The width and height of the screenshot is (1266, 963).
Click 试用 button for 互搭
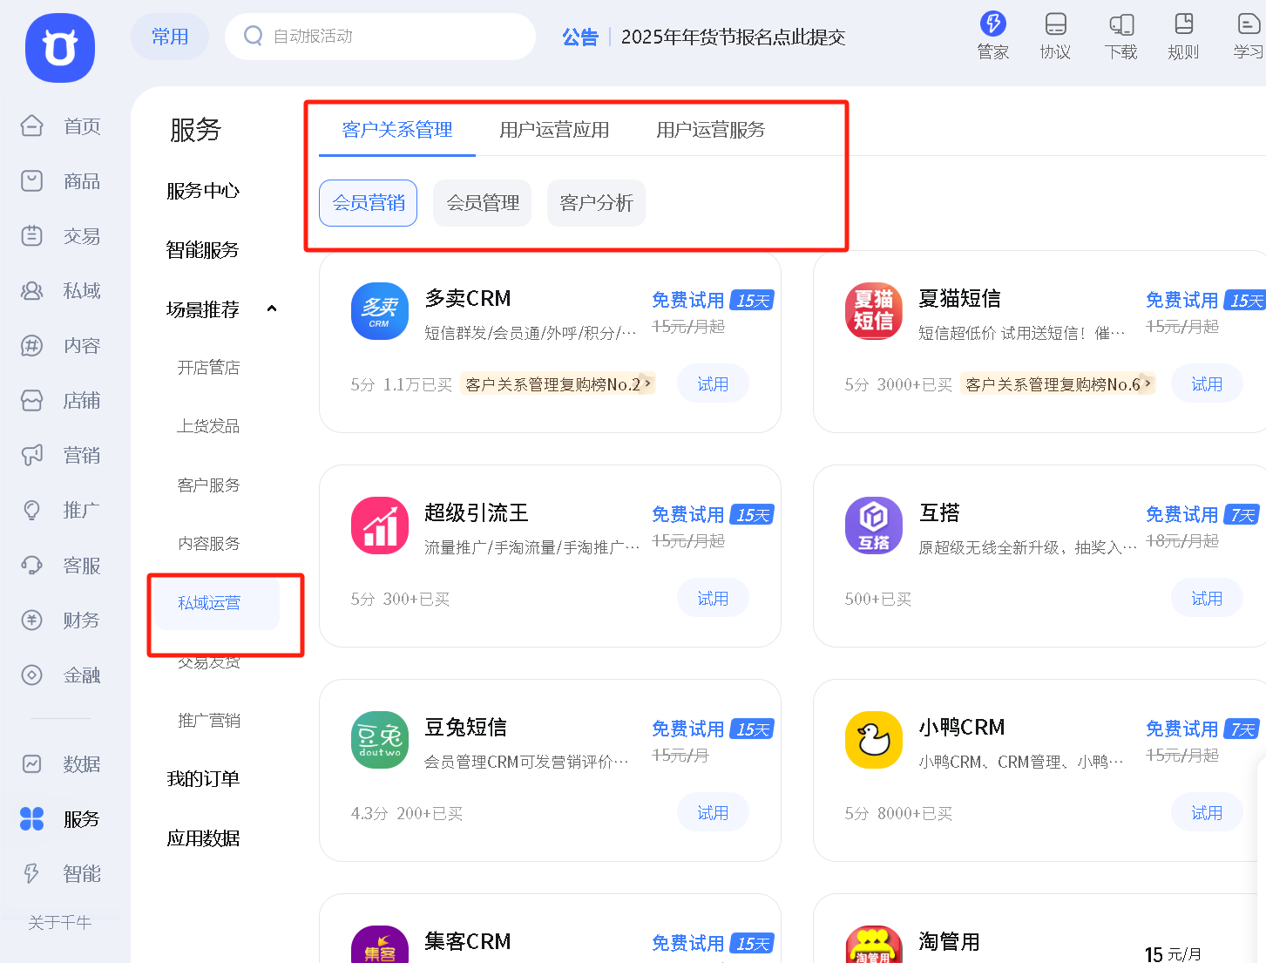click(x=1207, y=598)
